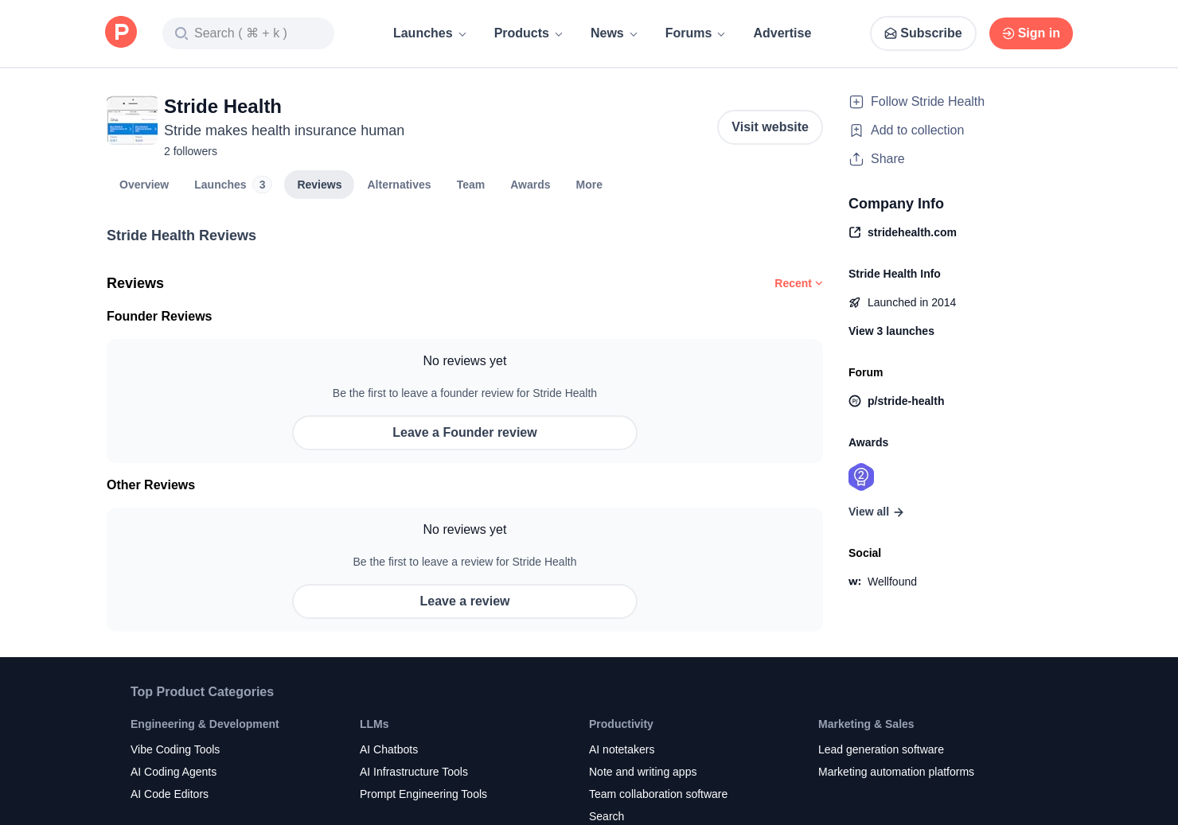Image resolution: width=1178 pixels, height=825 pixels.
Task: Click the Awards badge icon
Action: coord(861,477)
